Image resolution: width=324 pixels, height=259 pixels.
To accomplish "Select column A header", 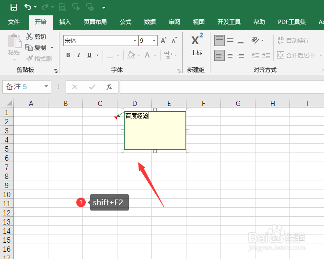I will tap(31, 103).
